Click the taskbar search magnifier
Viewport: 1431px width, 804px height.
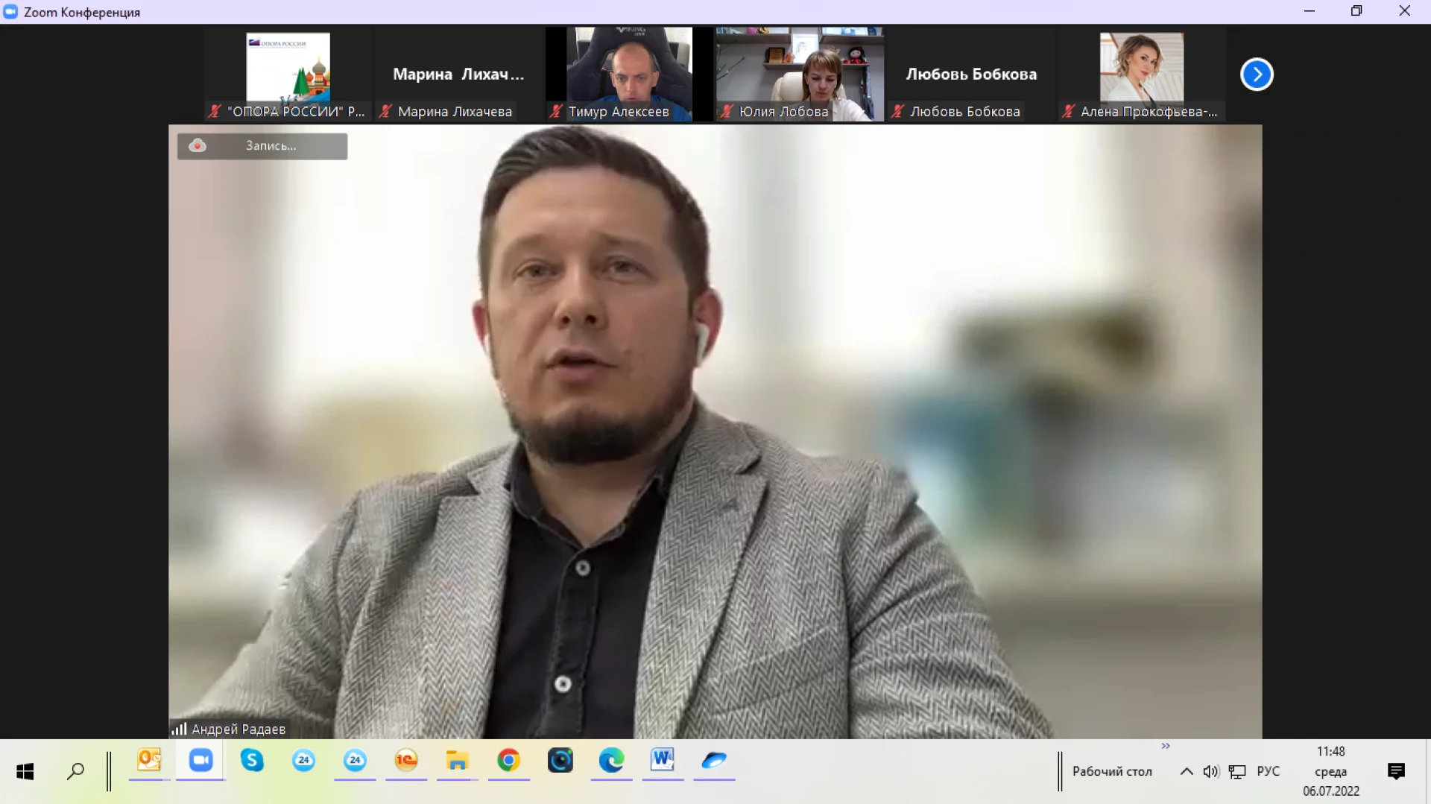click(75, 772)
